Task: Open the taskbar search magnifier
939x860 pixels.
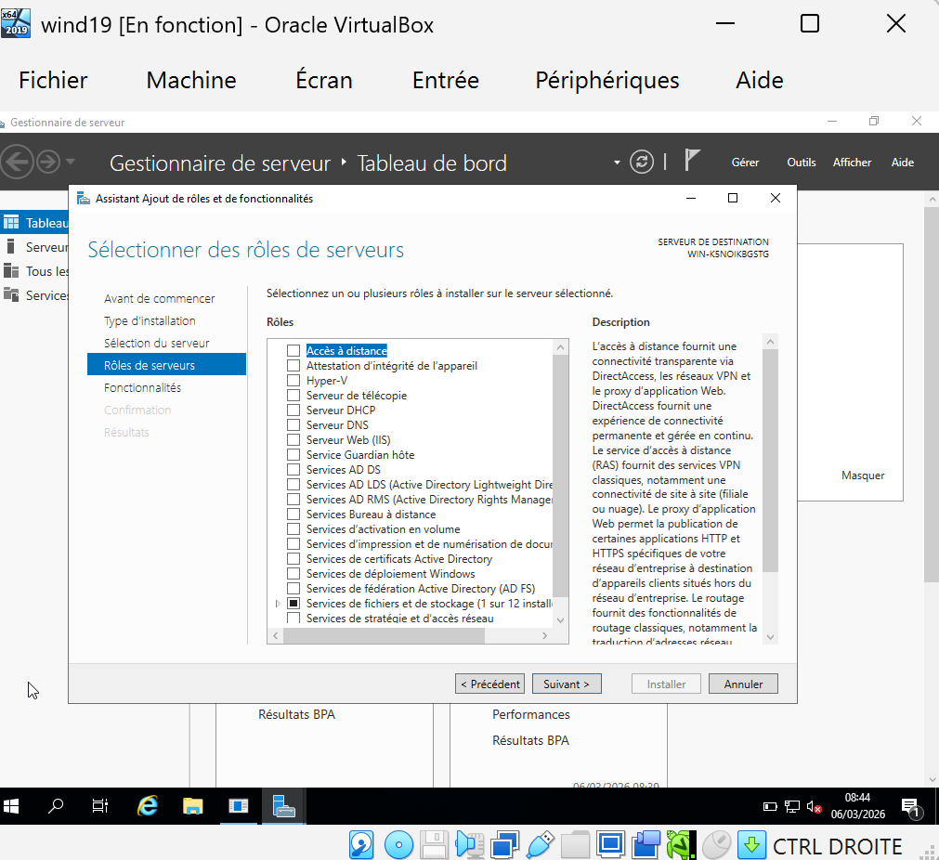Action: click(x=56, y=806)
